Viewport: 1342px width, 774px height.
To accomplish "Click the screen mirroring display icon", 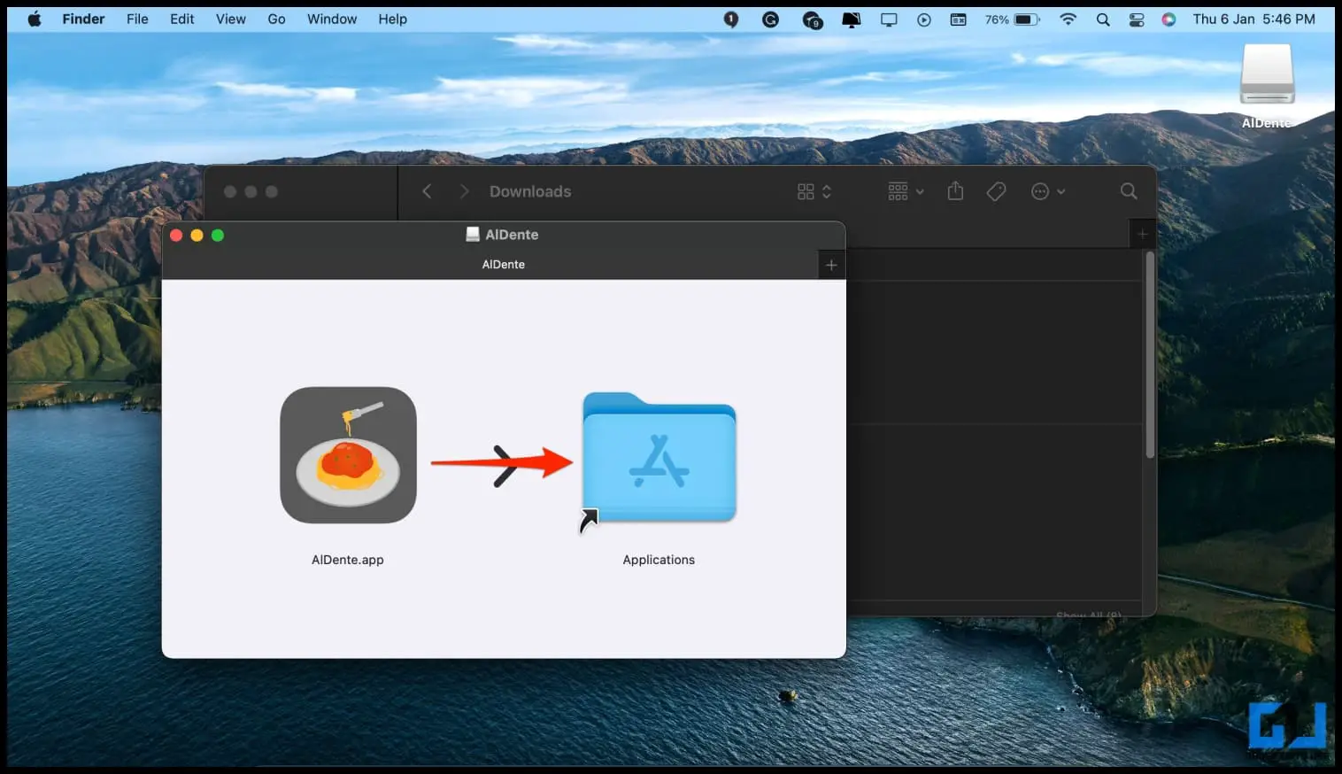I will click(889, 19).
